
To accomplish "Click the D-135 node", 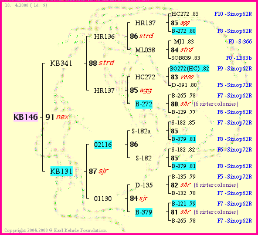I will tap(144, 185).
